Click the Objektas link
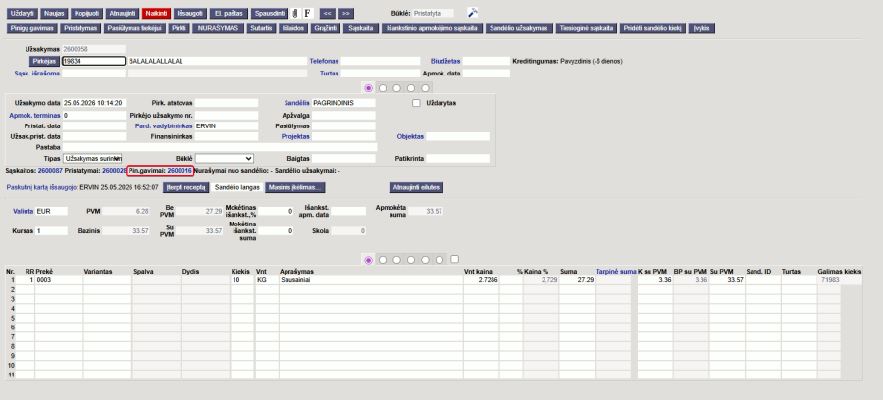Image resolution: width=883 pixels, height=400 pixels. coord(410,136)
